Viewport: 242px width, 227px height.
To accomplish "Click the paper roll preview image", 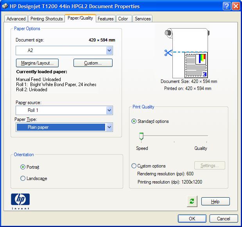I will (187, 53).
